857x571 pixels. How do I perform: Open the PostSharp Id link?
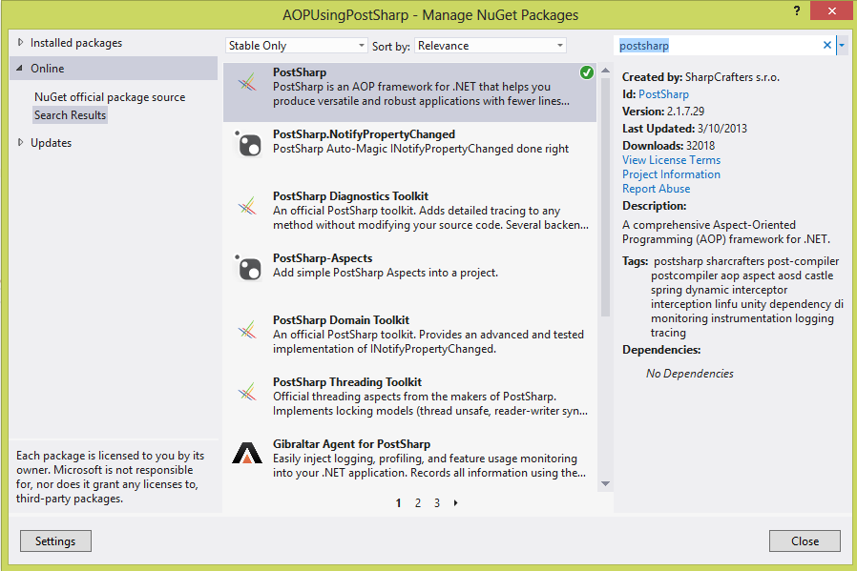pos(663,94)
